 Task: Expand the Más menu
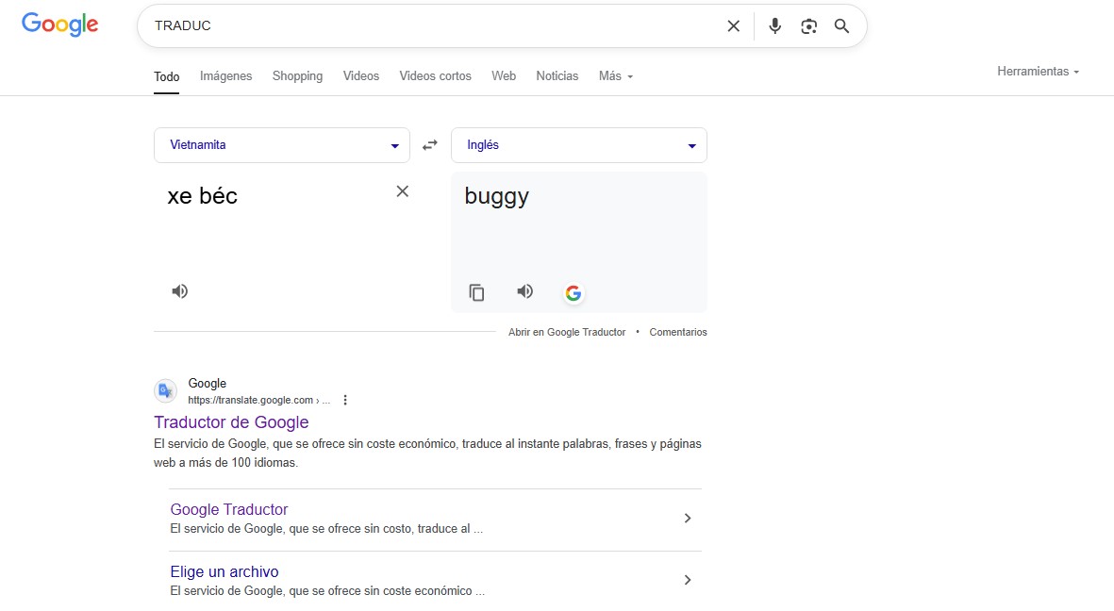(615, 76)
